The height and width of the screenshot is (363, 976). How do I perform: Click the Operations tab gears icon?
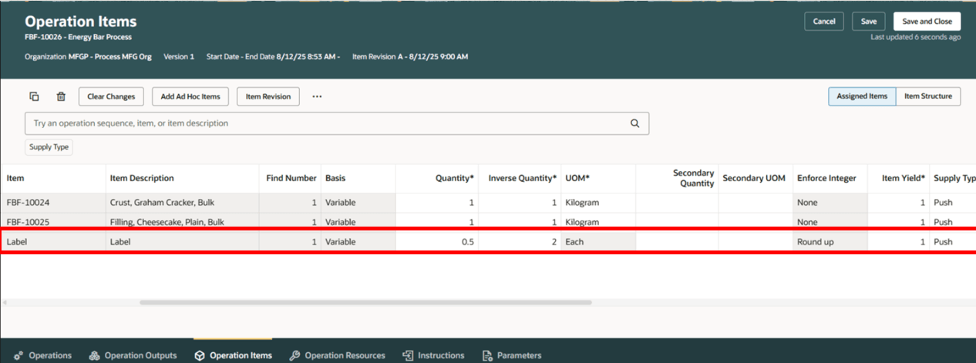point(19,355)
